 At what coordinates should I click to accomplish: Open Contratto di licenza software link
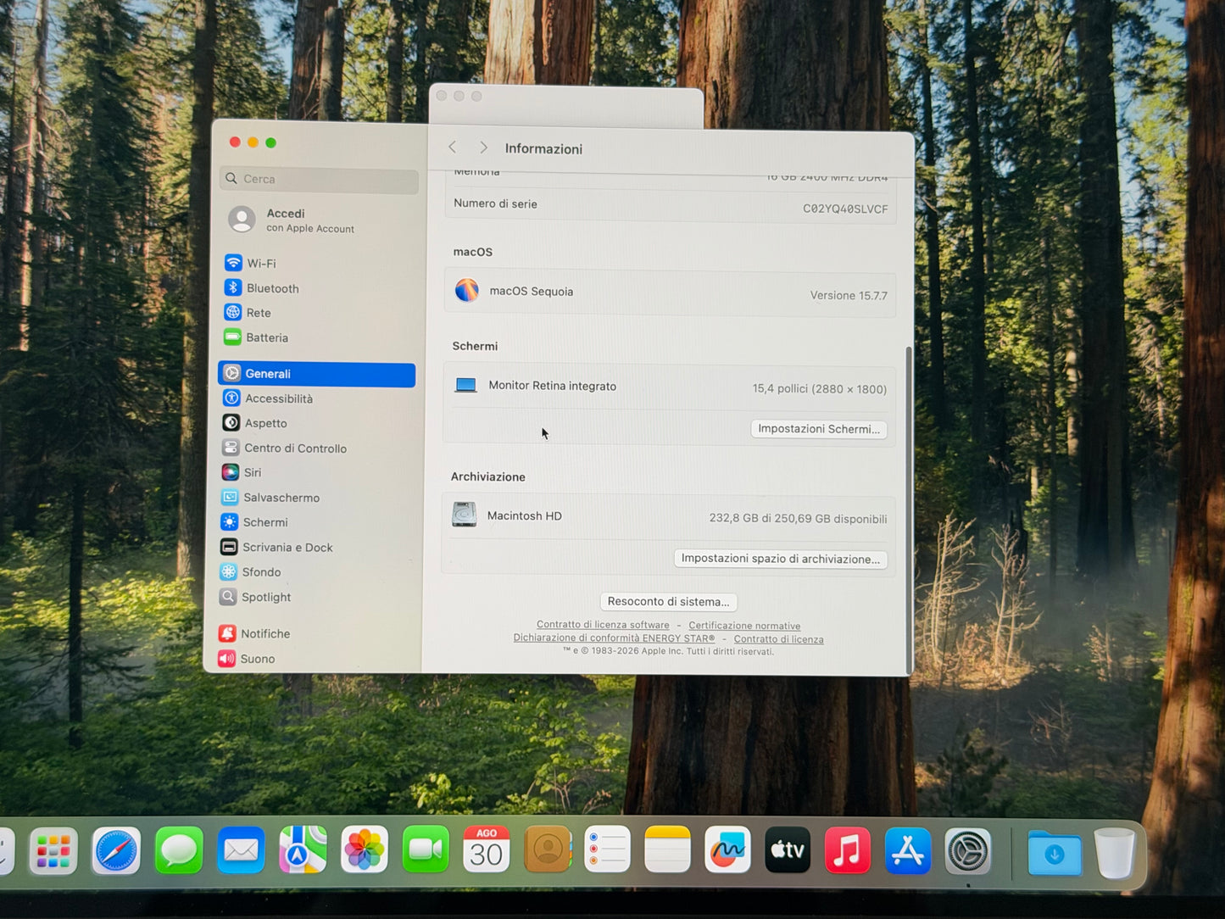pyautogui.click(x=603, y=625)
